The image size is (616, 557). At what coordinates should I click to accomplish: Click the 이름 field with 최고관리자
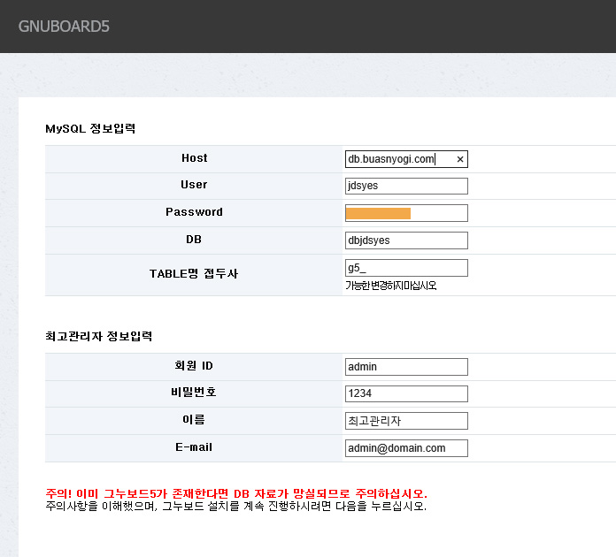pos(406,421)
